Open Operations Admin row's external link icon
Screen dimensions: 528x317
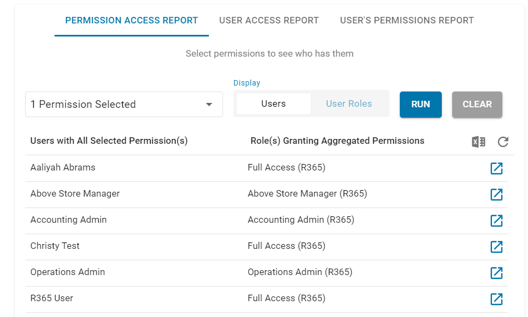click(496, 273)
